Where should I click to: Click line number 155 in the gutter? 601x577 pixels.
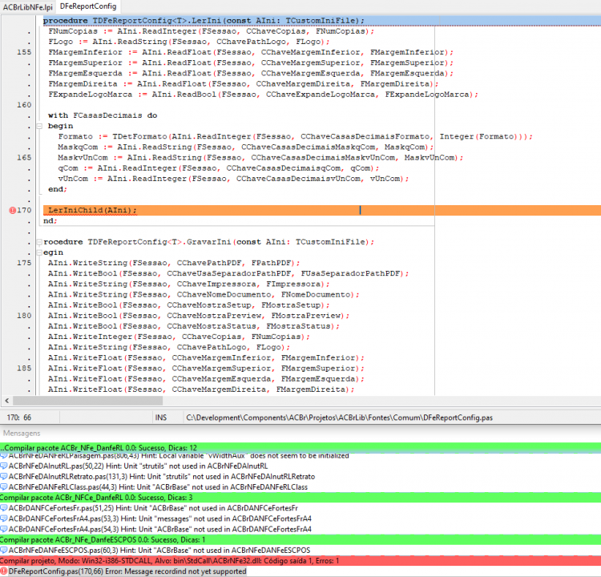(x=24, y=52)
